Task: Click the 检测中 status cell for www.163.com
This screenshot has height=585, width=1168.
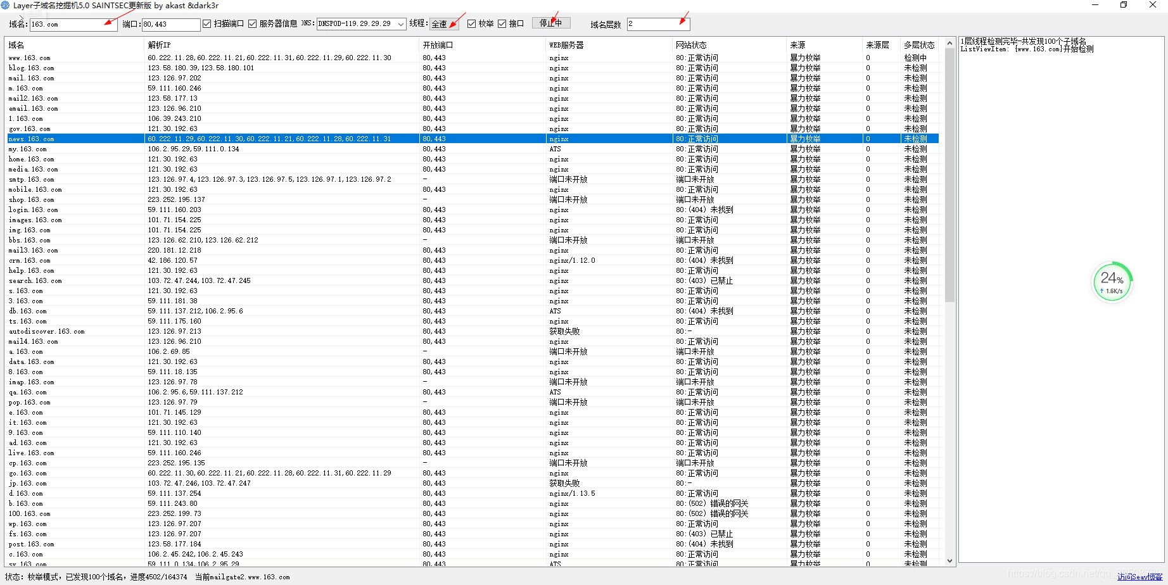Action: pos(915,58)
